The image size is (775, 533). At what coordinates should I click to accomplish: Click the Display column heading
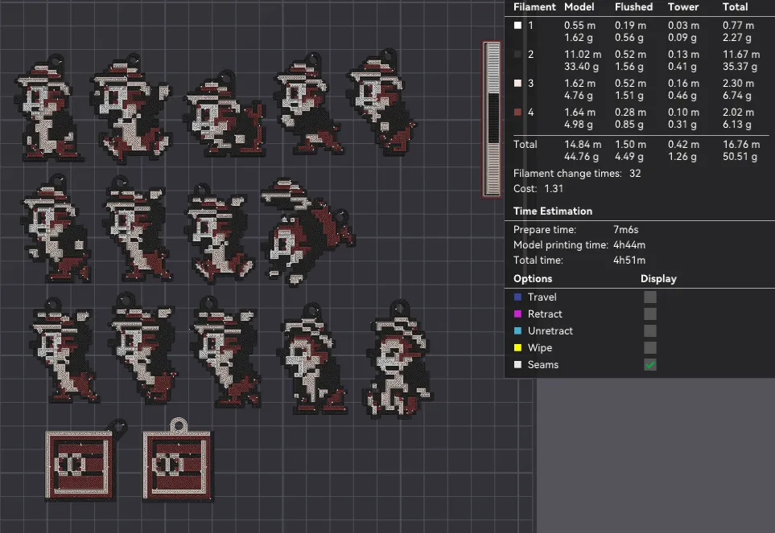pos(658,279)
